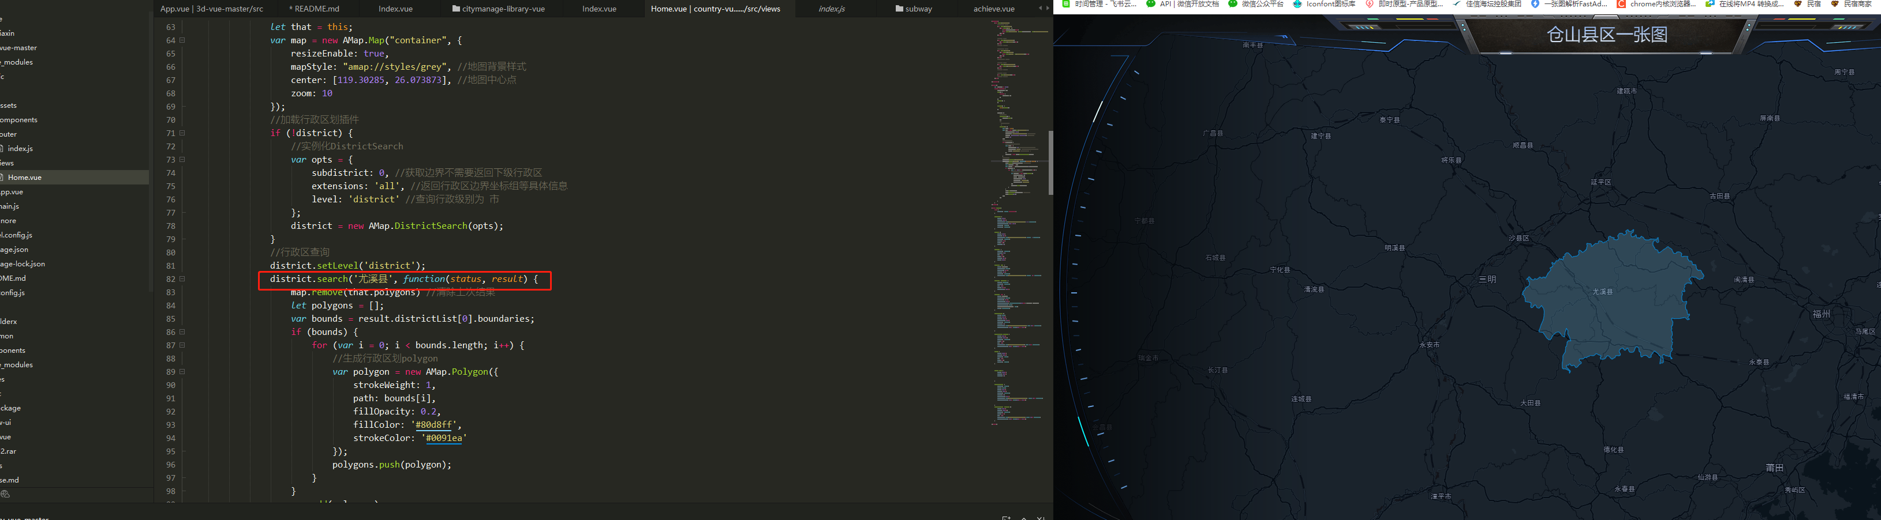Click the WeChat icon of 微信公众平台 bookmark
1881x520 pixels.
pyautogui.click(x=1233, y=3)
